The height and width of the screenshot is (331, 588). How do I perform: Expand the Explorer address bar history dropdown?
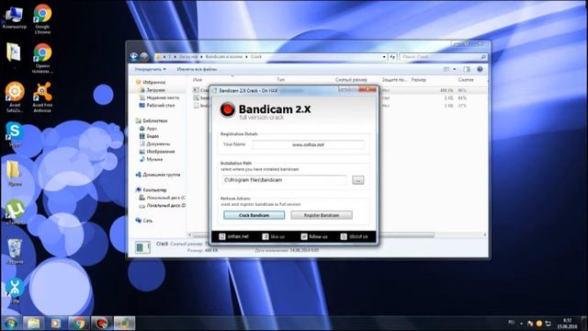point(384,57)
